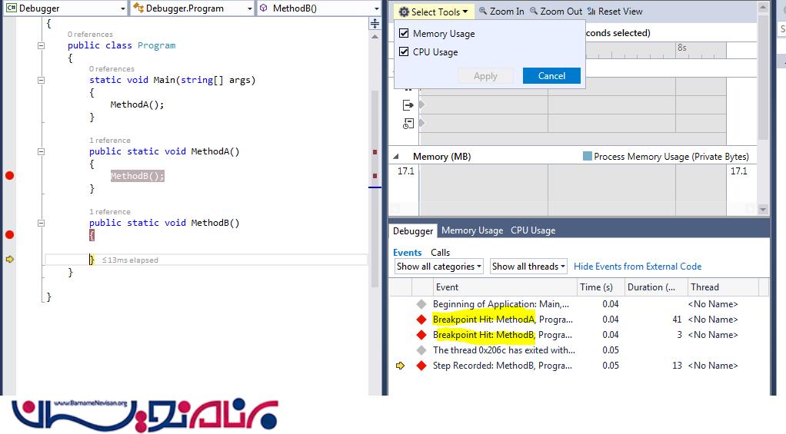Viewport: 786px width, 434px height.
Task: Uncheck the CPU Usage checkbox
Action: click(404, 52)
